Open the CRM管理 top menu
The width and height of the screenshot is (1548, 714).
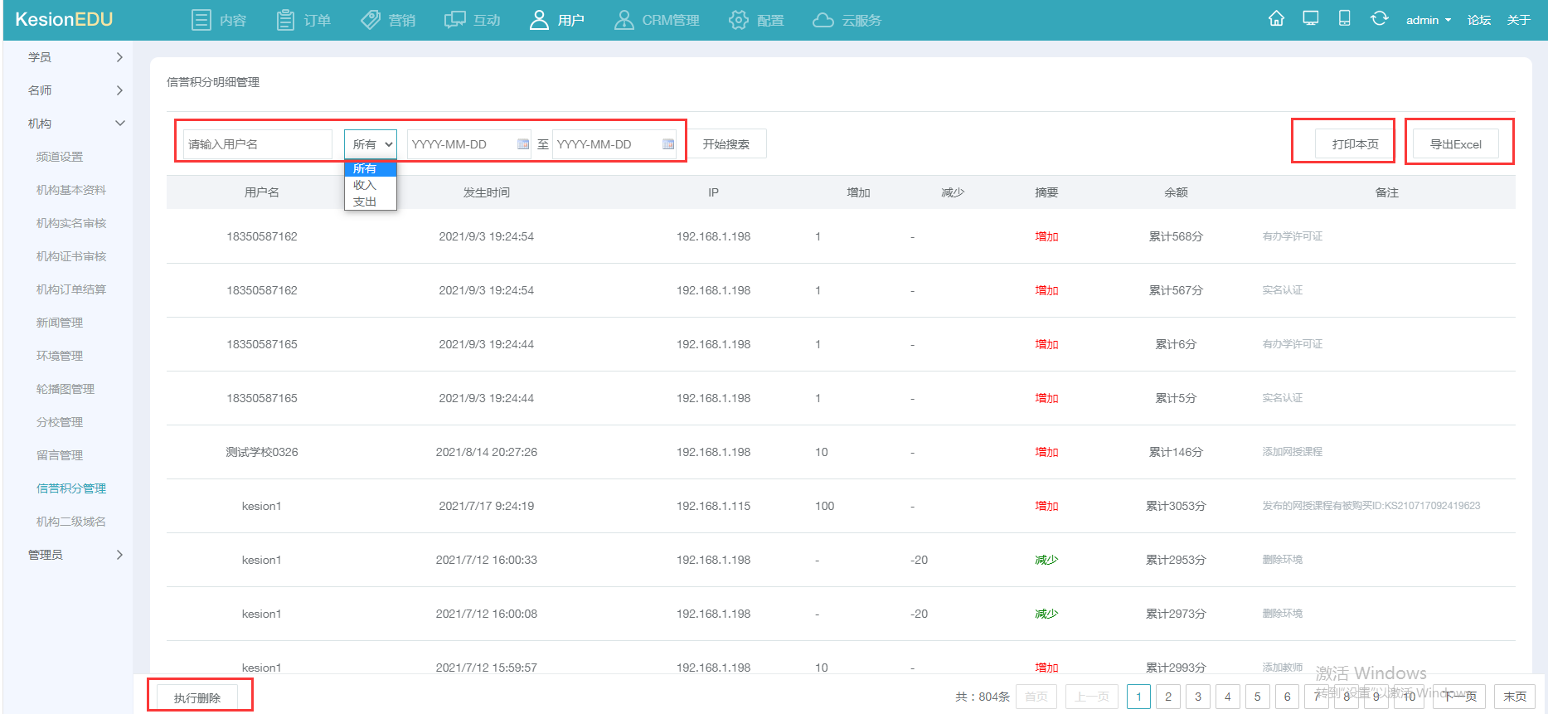[x=657, y=20]
